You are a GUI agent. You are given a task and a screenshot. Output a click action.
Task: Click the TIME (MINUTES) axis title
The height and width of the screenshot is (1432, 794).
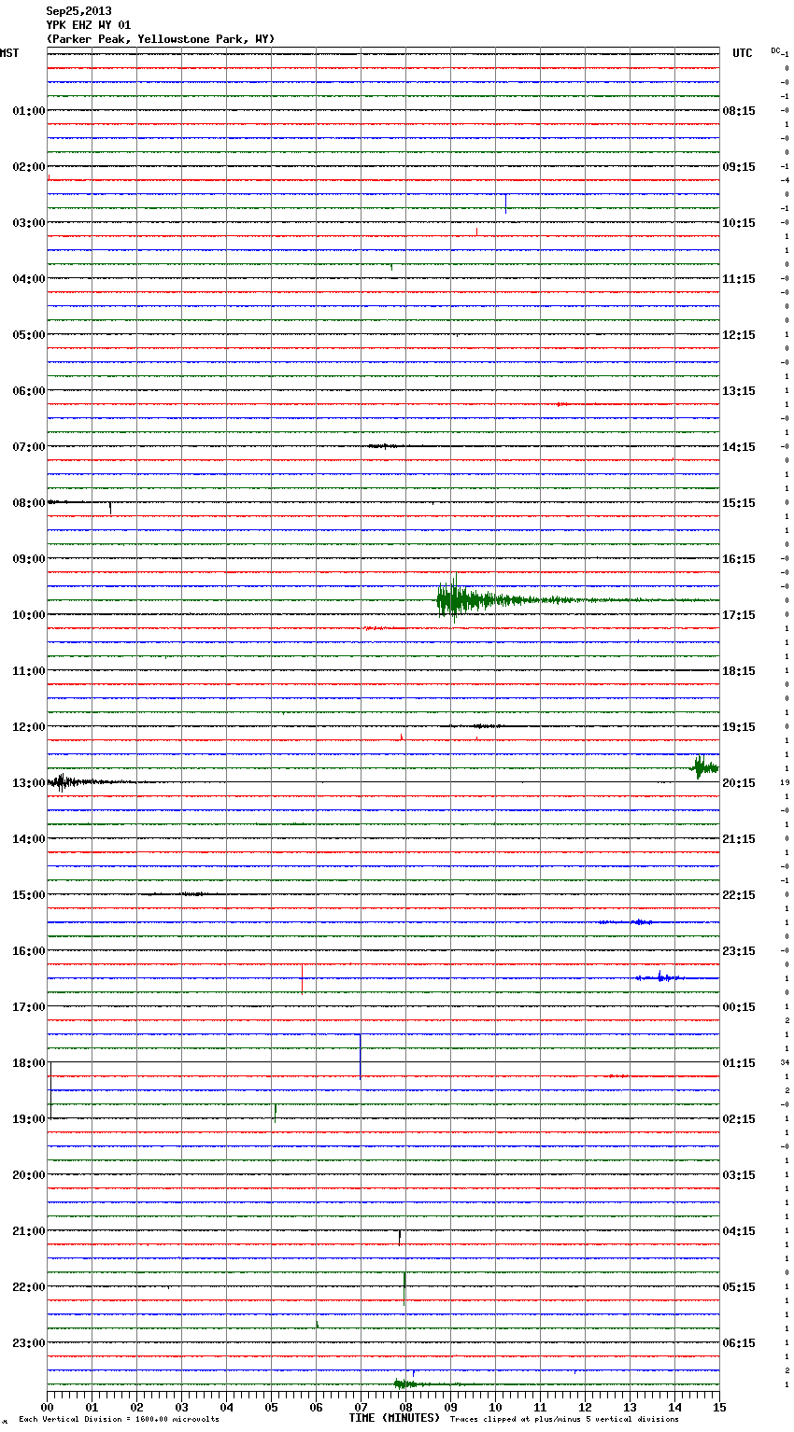394,1418
